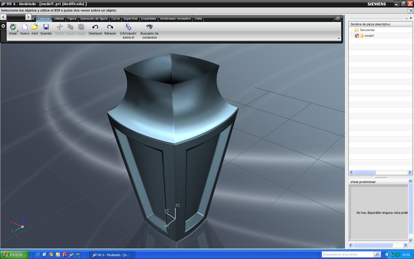The image size is (414, 259).
Task: Click the 18:02 system clock
Action: tap(406, 255)
